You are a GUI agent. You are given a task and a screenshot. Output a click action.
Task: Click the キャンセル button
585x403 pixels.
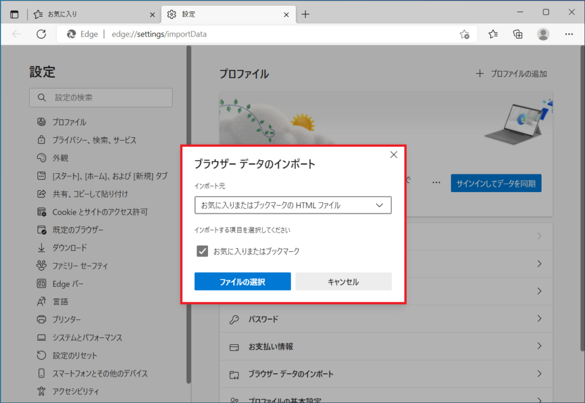[343, 282]
